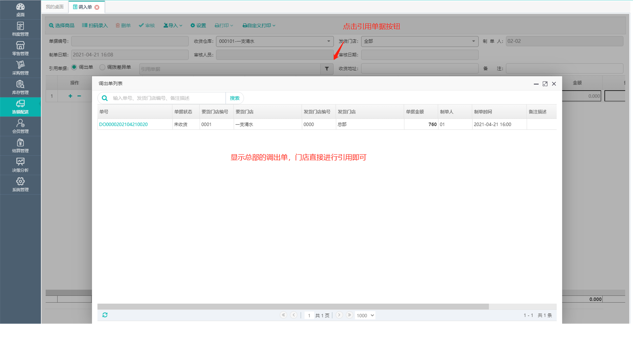Go to first page in pager
Image resolution: width=633 pixels, height=344 pixels.
click(283, 315)
